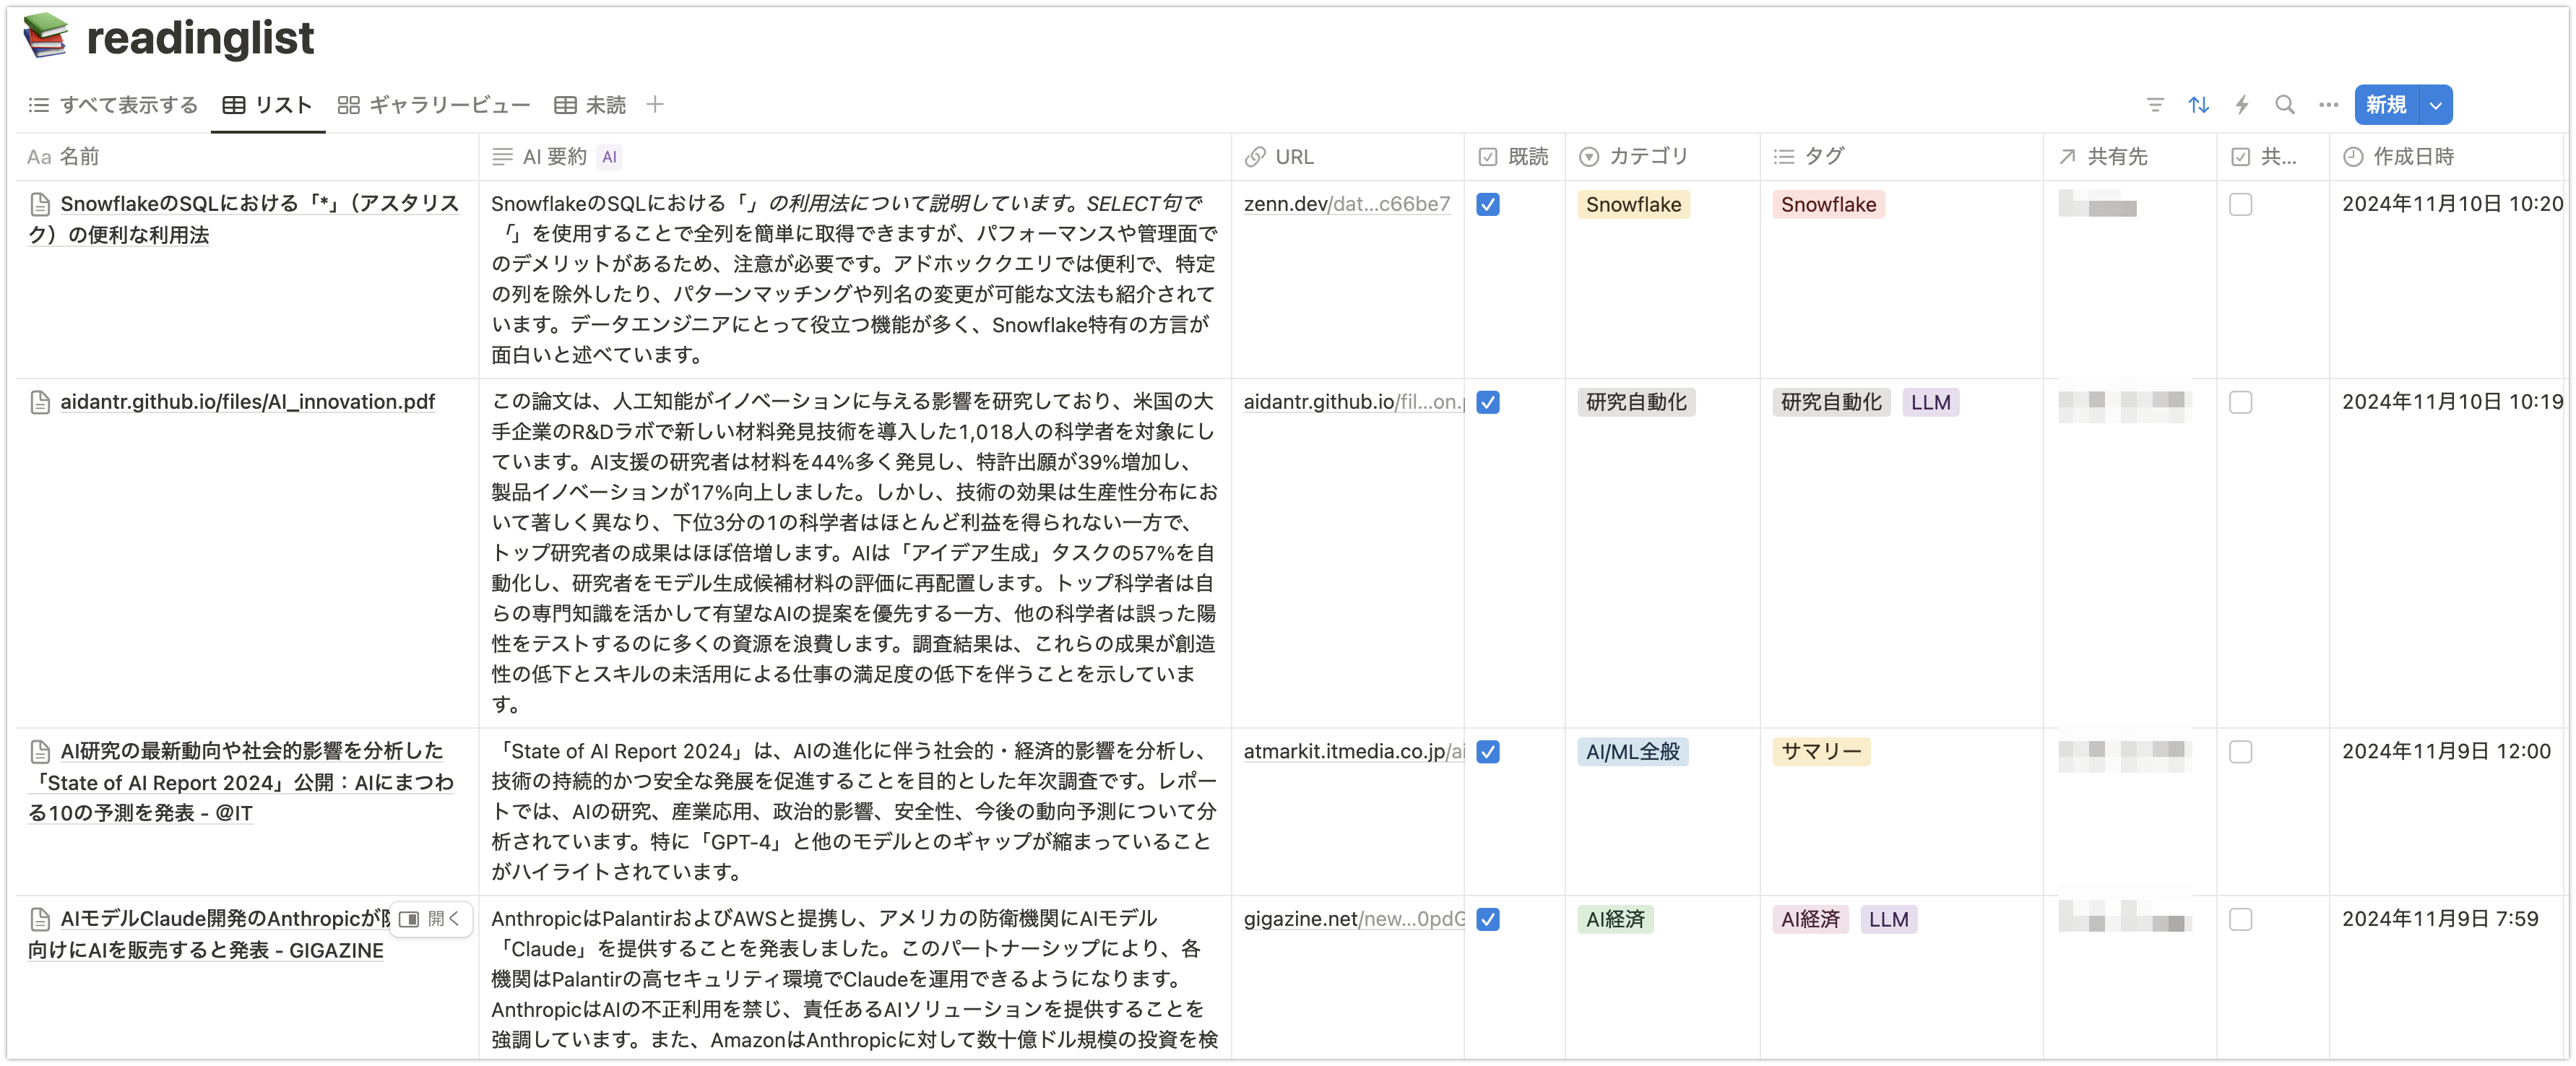Open atmarkit.itmedia.co.jp URL link
The height and width of the screenshot is (1066, 2576).
[x=1354, y=752]
